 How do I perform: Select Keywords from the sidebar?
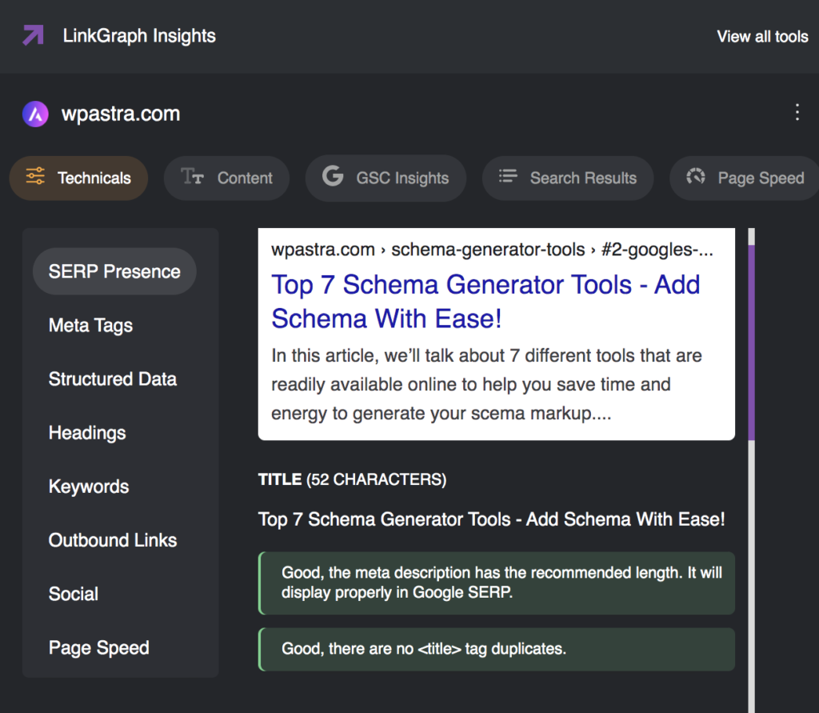coord(89,486)
